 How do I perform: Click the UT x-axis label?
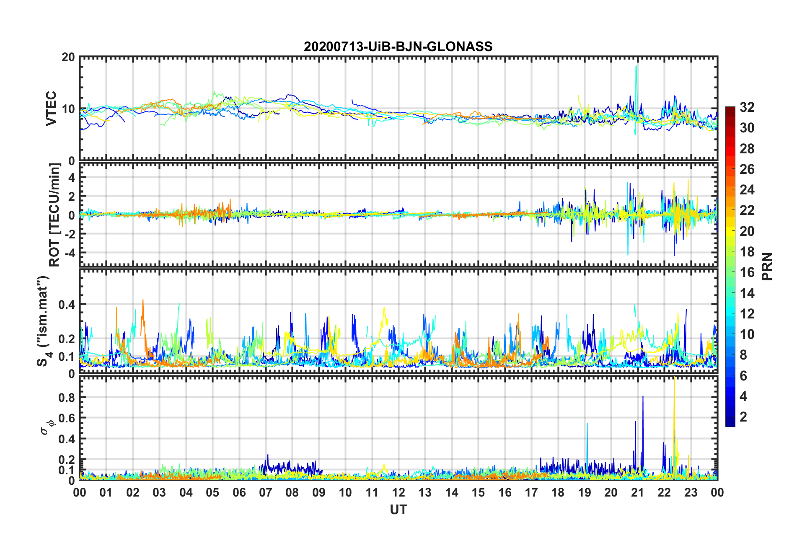click(398, 510)
